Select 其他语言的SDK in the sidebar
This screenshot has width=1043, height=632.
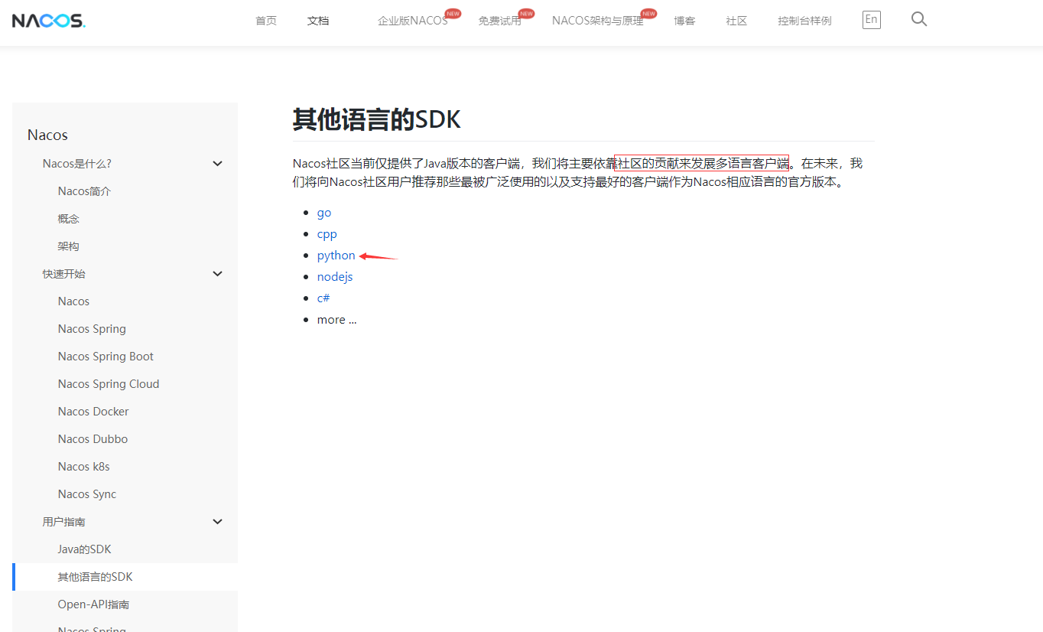tap(96, 577)
